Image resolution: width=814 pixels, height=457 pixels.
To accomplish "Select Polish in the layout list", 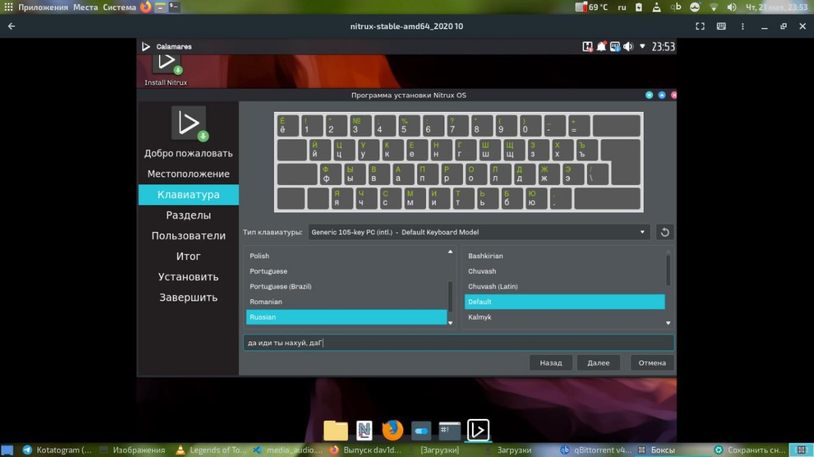I will (x=347, y=256).
